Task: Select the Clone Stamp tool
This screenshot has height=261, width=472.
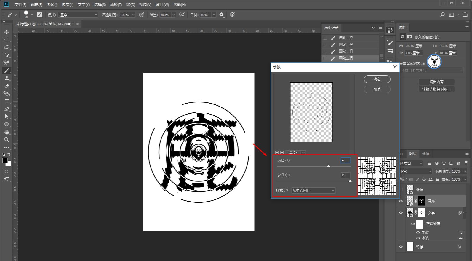Action: click(x=7, y=78)
